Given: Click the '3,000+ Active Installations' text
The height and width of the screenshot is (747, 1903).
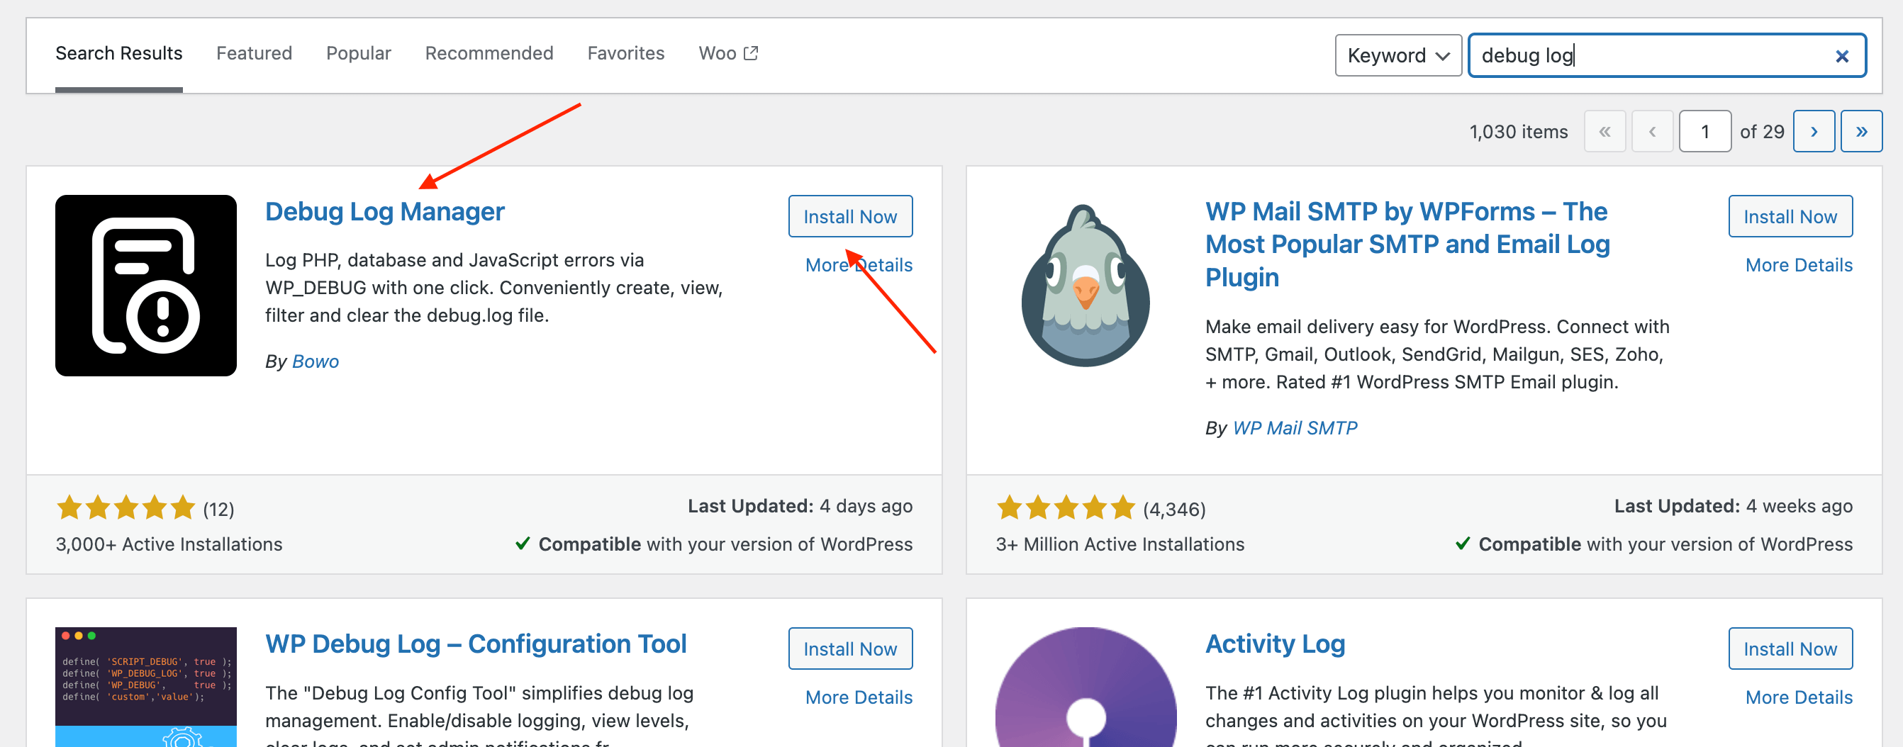Looking at the screenshot, I should (x=169, y=544).
